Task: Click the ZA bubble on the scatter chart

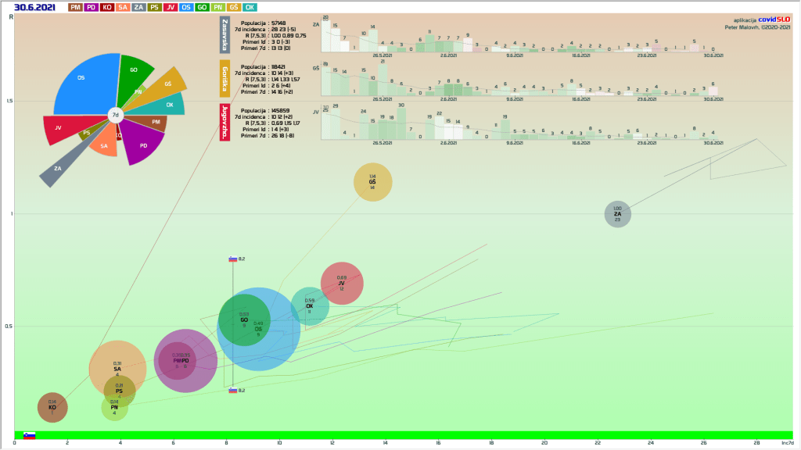Action: pos(617,213)
